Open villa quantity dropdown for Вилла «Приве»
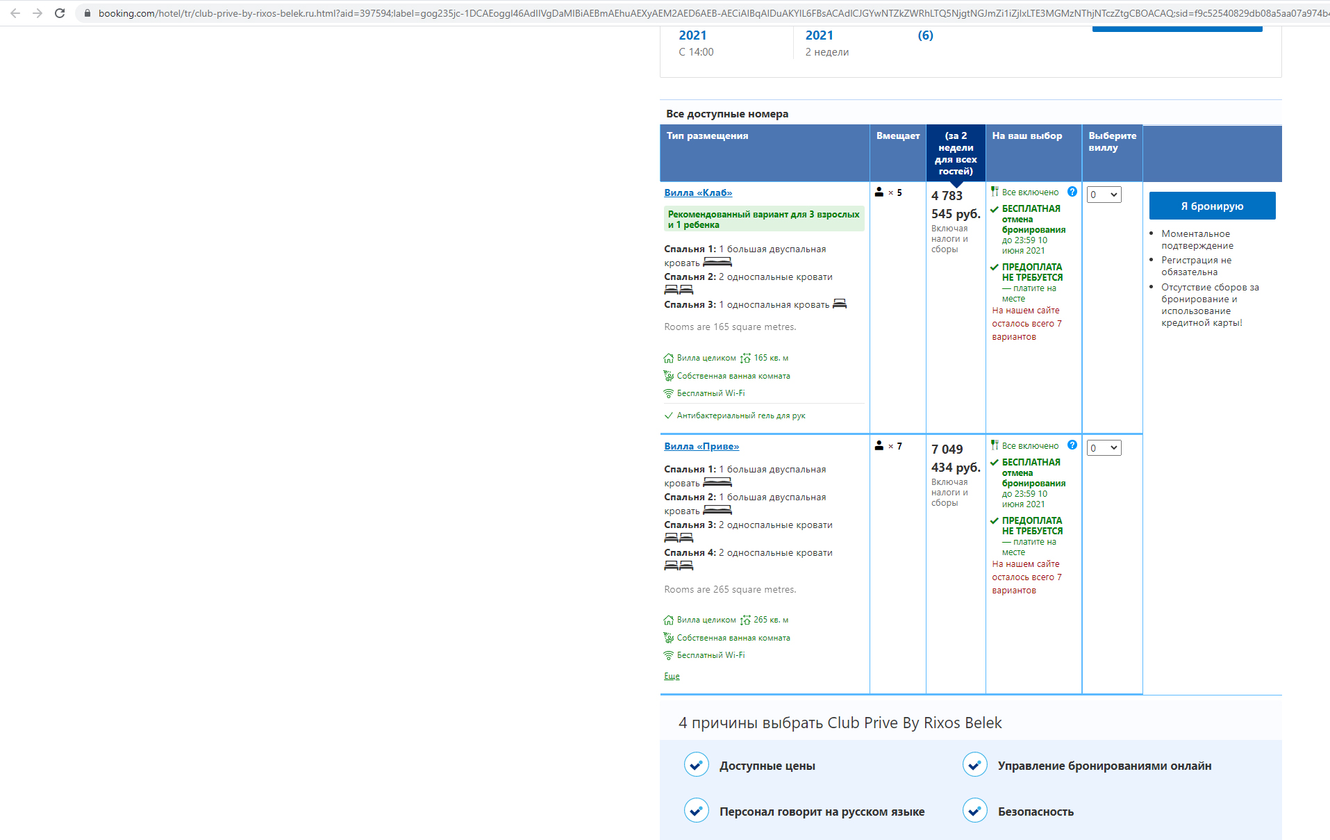This screenshot has height=840, width=1330. pos(1104,448)
